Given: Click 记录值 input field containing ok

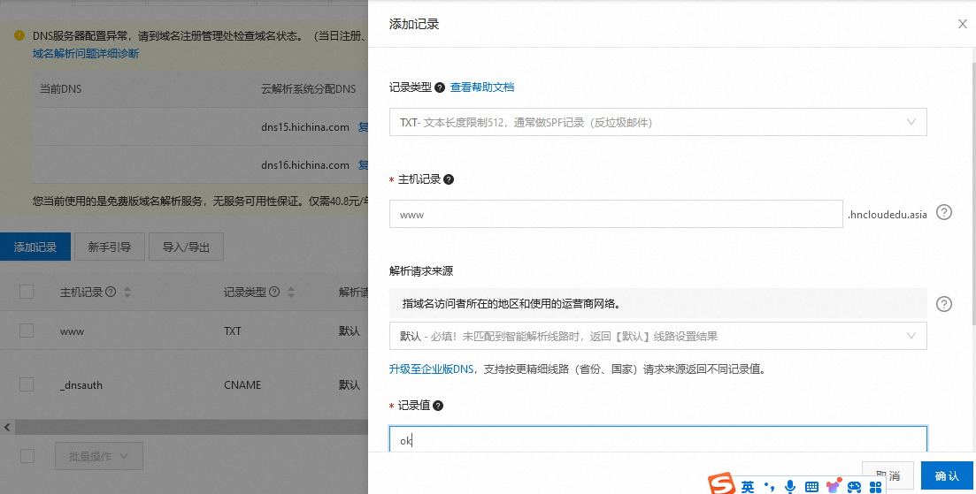Looking at the screenshot, I should pyautogui.click(x=658, y=439).
